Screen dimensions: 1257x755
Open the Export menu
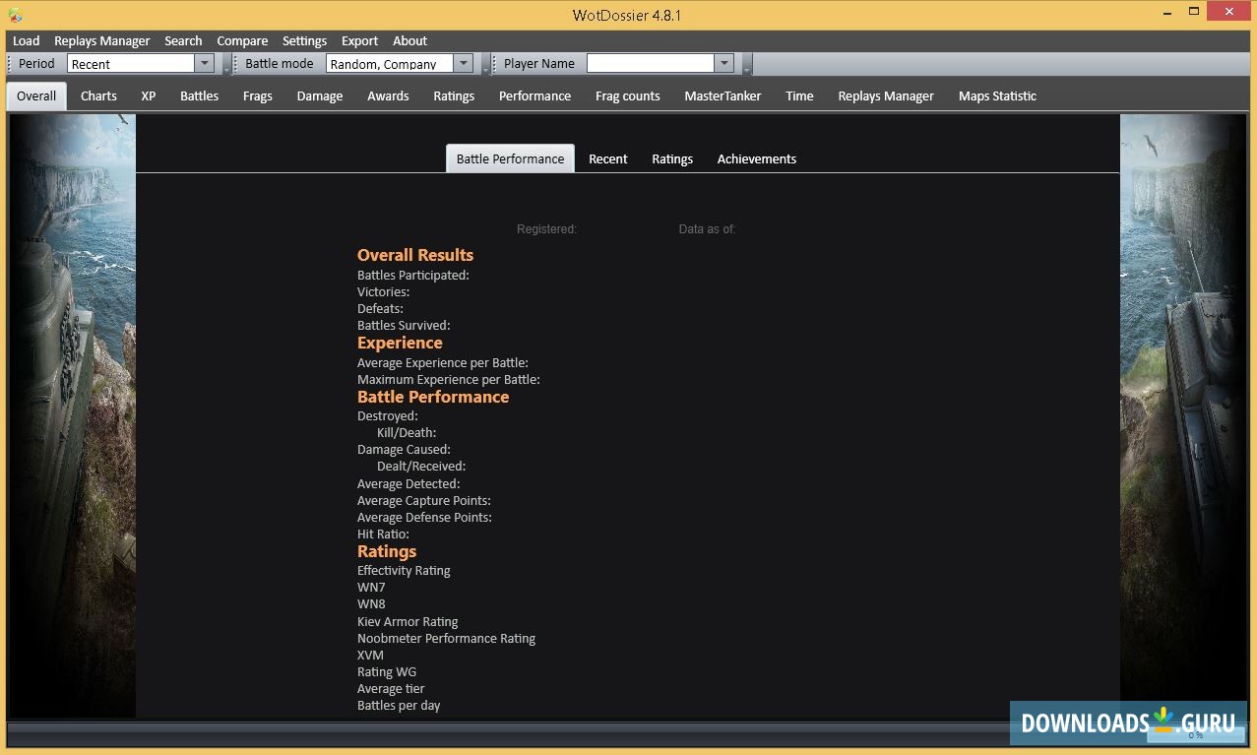(x=359, y=40)
